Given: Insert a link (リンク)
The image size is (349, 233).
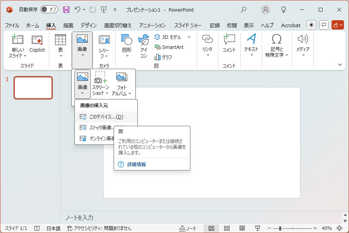Looking at the screenshot, I should (207, 45).
